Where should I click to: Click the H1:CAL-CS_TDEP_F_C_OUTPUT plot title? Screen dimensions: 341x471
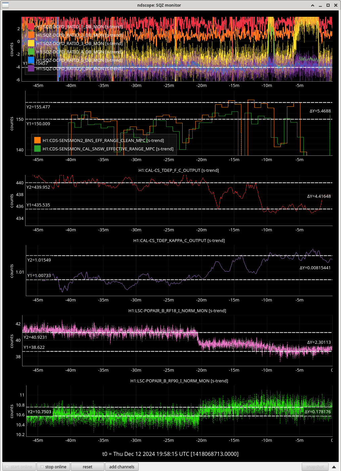click(179, 170)
